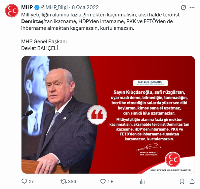Retweet the post with 386 reposts

[64, 181]
